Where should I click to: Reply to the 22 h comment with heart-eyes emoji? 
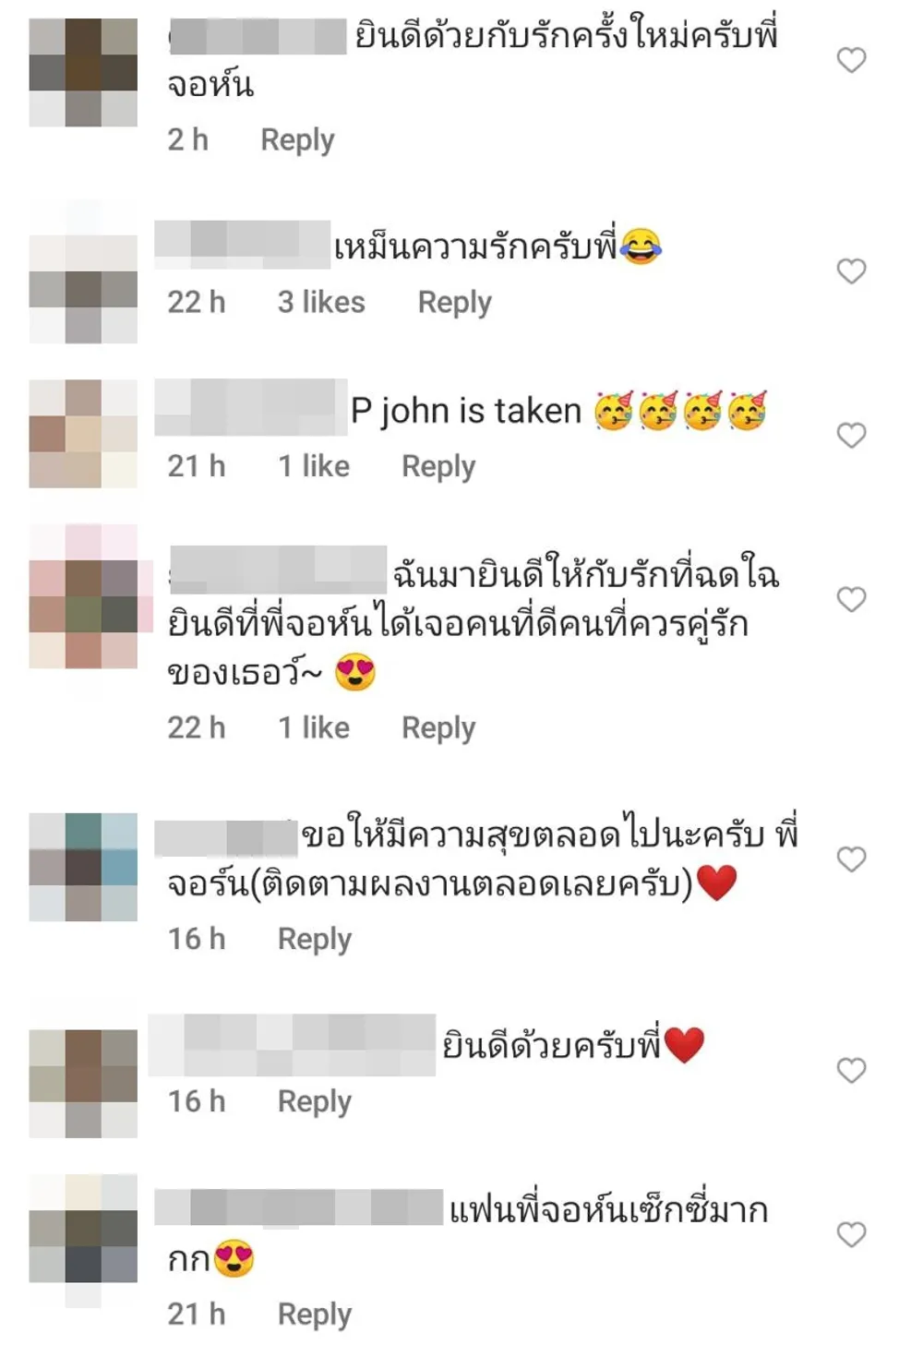coord(438,728)
